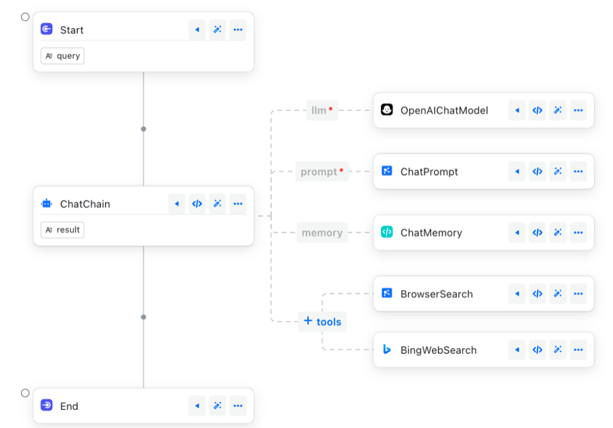
Task: Select the circle beside the End node
Action: point(25,393)
